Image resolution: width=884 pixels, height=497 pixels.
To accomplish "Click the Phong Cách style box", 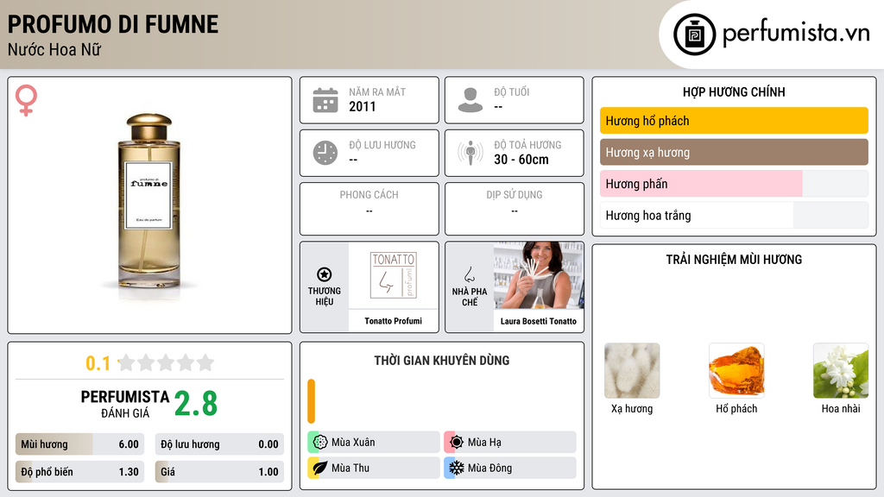I will (x=369, y=209).
